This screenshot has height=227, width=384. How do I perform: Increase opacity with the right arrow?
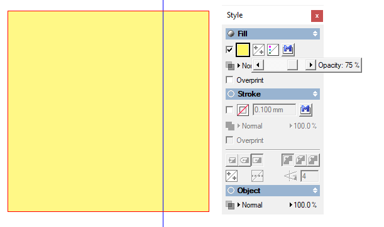click(310, 65)
